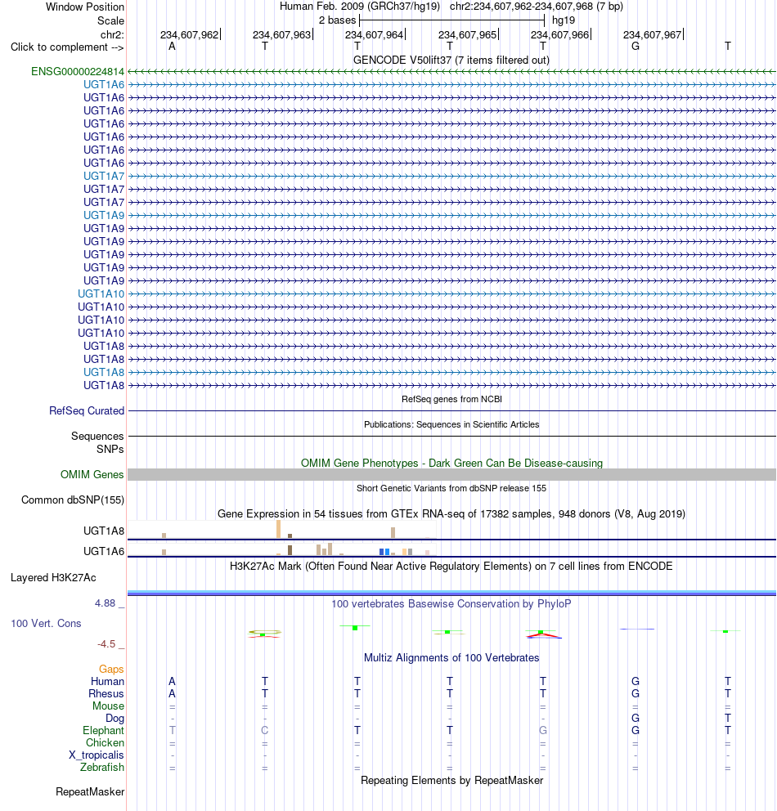Click base G in the reference sequence row
Image resolution: width=777 pixels, height=811 pixels.
636,47
